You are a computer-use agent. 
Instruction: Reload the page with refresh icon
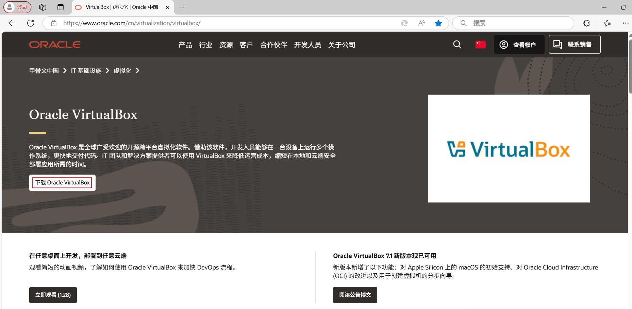[31, 23]
